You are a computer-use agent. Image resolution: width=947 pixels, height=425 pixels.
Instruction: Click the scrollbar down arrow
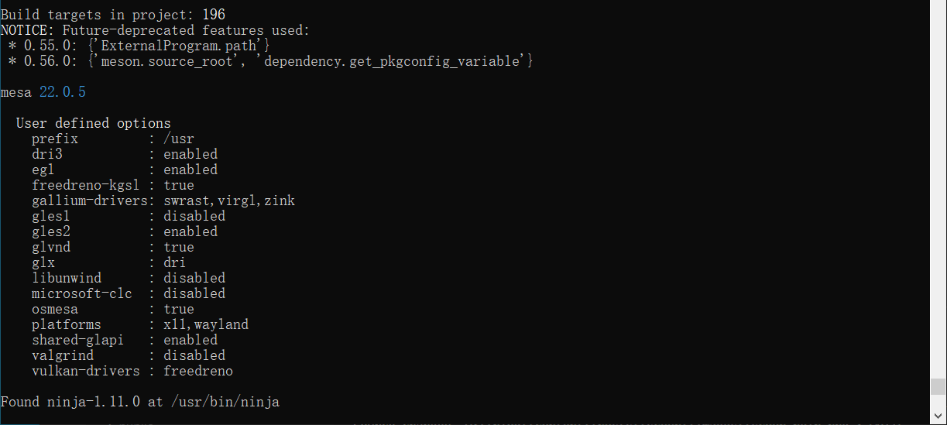coord(938,416)
